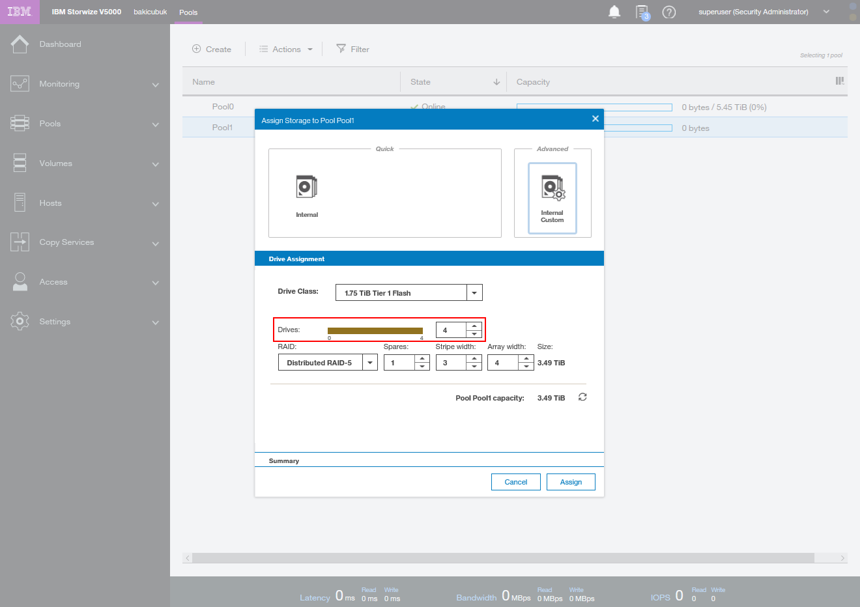Click the bakicubuk system name
This screenshot has height=607, width=860.
pyautogui.click(x=150, y=12)
